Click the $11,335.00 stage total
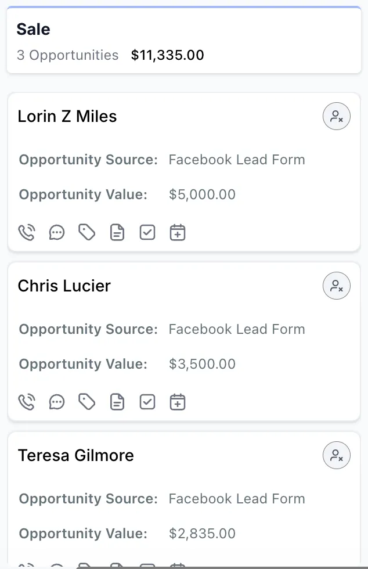 click(x=168, y=55)
